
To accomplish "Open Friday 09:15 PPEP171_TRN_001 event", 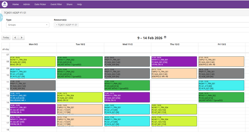I will click(221, 73).
